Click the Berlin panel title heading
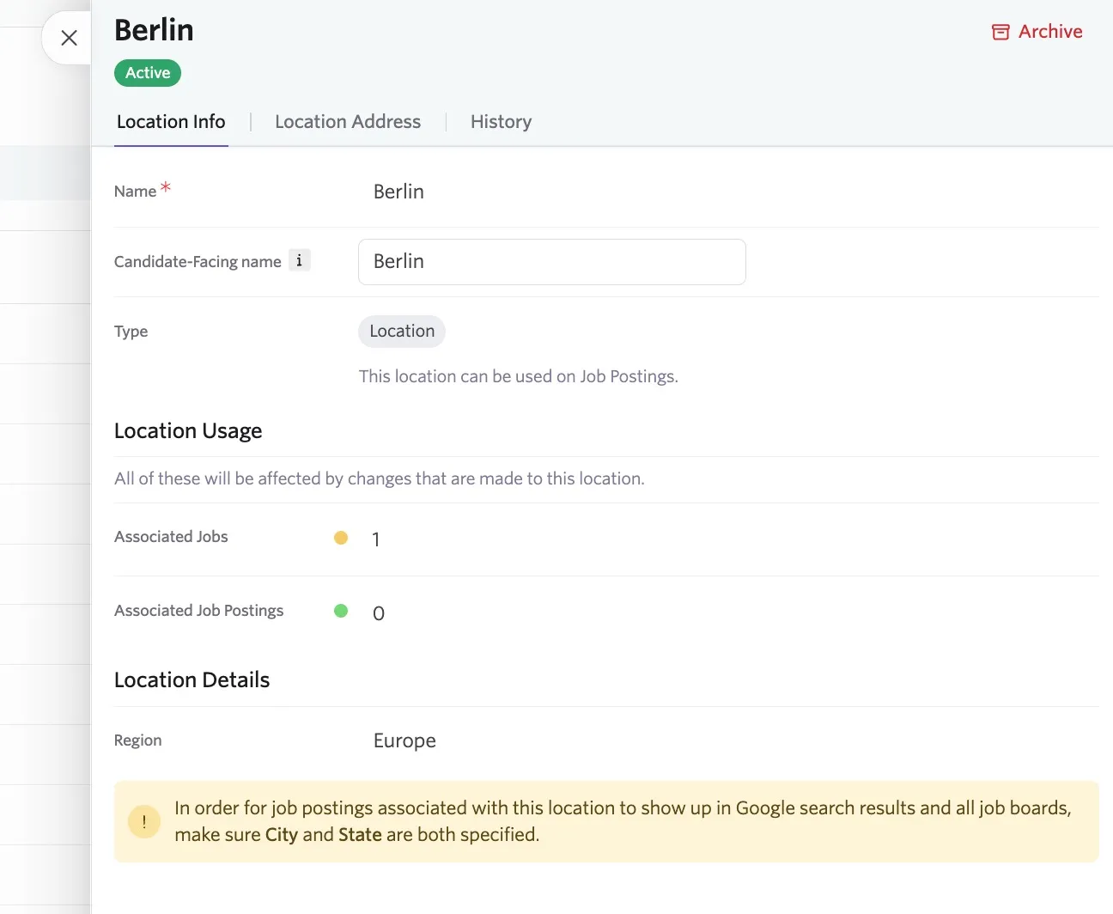 coord(154,30)
